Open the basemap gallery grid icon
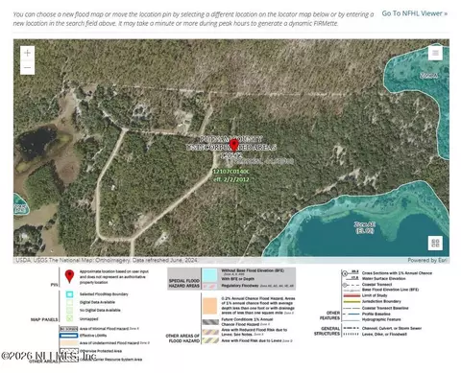The image size is (461, 373). 435,244
